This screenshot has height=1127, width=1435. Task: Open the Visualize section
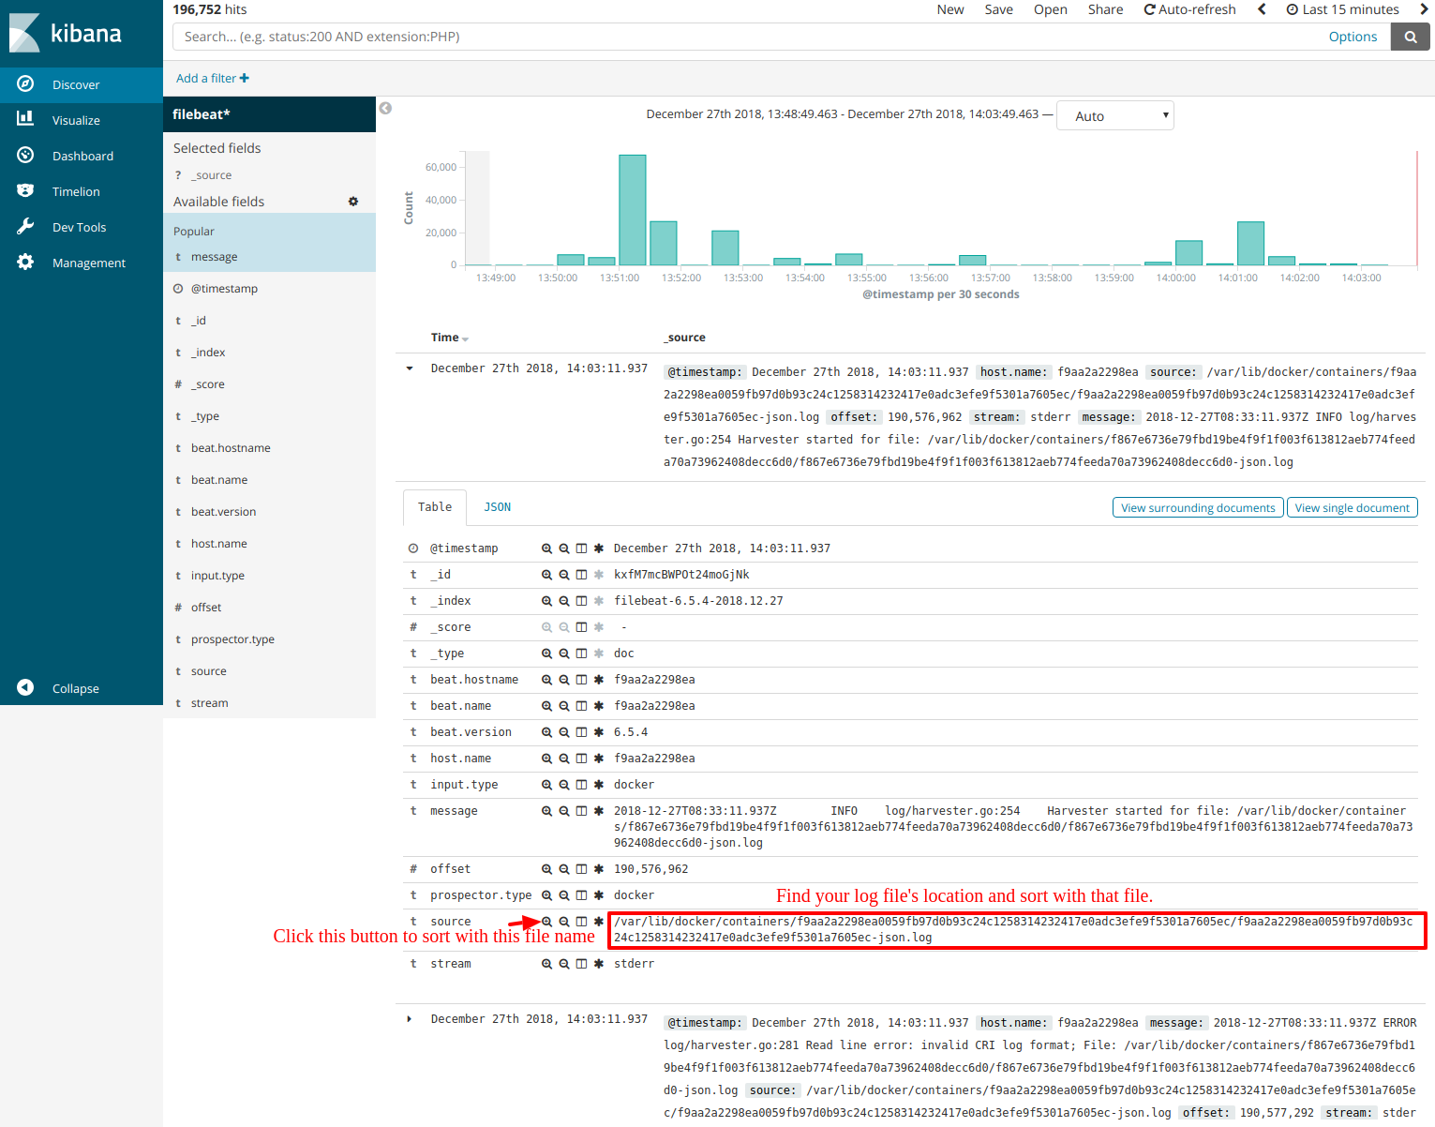[82, 120]
